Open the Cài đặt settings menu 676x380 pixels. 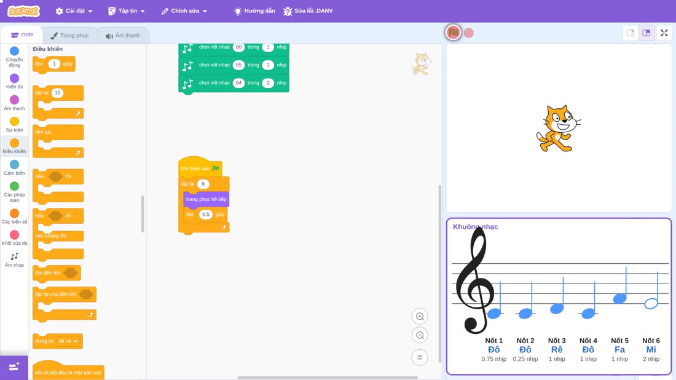point(74,11)
